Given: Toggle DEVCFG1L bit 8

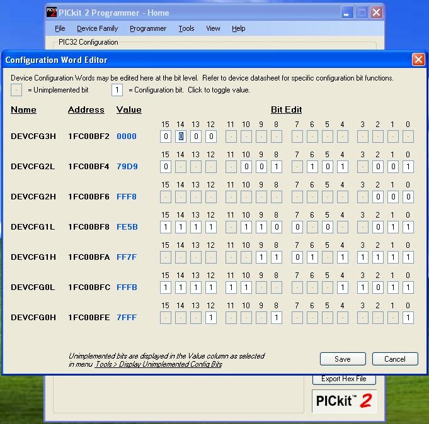Looking at the screenshot, I should pyautogui.click(x=277, y=227).
